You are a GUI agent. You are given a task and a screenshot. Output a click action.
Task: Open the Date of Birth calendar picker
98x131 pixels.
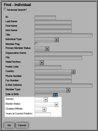point(55,95)
